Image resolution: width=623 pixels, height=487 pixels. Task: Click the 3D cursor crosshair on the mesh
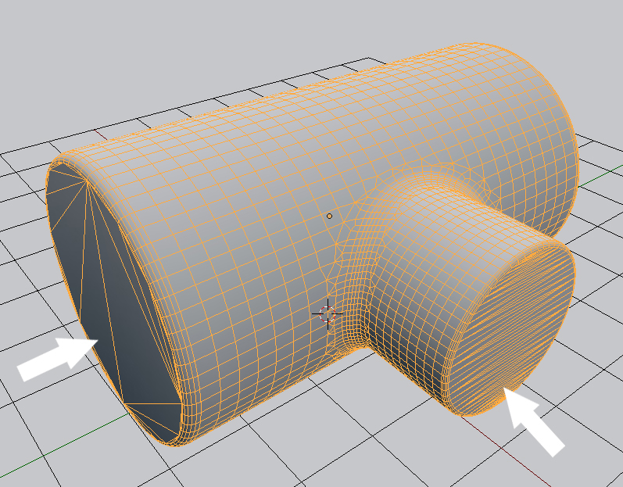coord(328,313)
